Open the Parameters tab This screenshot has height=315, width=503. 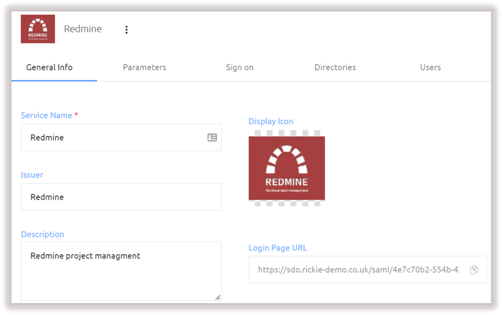tap(145, 67)
